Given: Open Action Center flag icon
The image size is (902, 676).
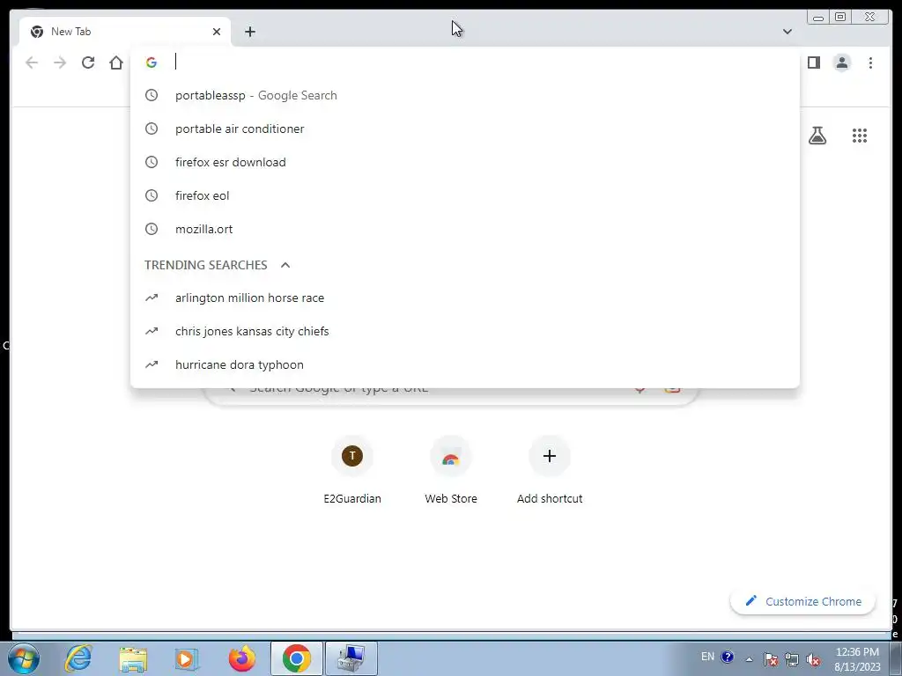Looking at the screenshot, I should point(771,659).
